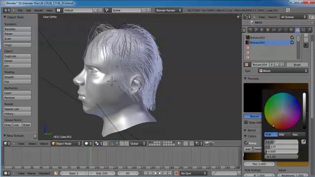Open the modifiers wrench tab icon
Viewport: 315px width, 177px height.
pos(280,30)
